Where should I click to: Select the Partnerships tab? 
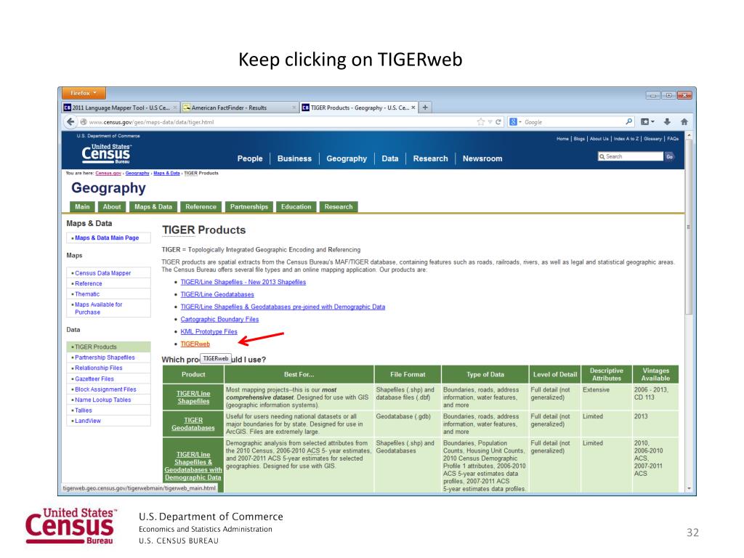tap(249, 207)
